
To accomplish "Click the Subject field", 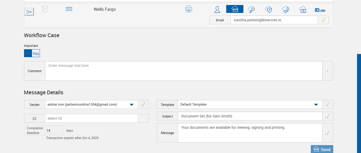I will pos(250,116).
